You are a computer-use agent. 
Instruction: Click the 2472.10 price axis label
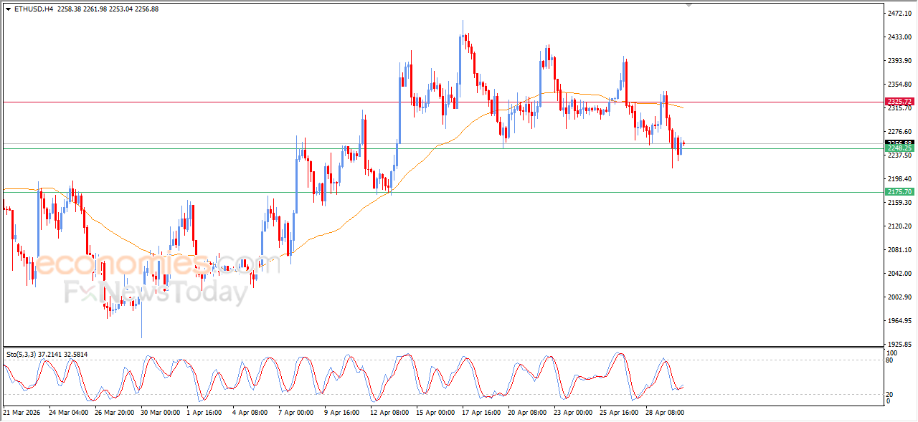click(899, 14)
